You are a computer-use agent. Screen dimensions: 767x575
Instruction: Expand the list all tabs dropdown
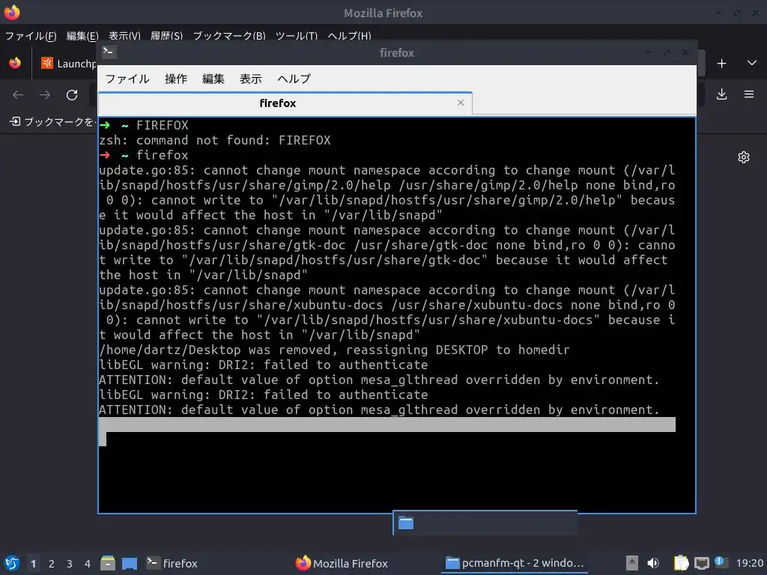click(x=752, y=63)
